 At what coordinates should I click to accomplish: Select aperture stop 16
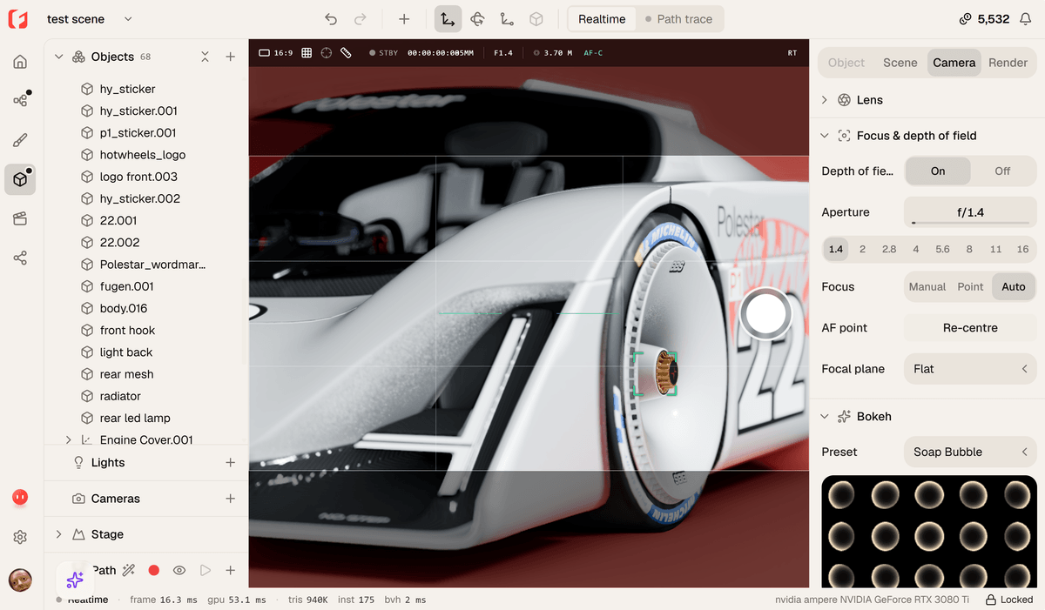point(1022,249)
